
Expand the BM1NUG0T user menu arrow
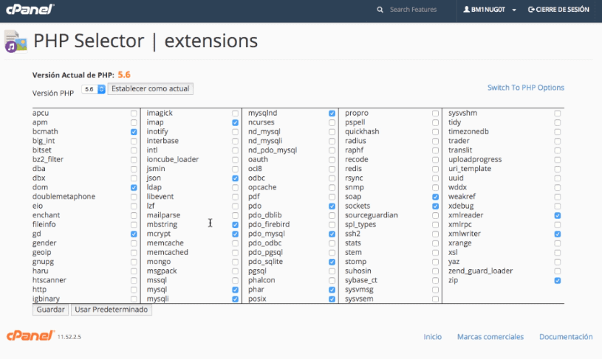click(514, 10)
